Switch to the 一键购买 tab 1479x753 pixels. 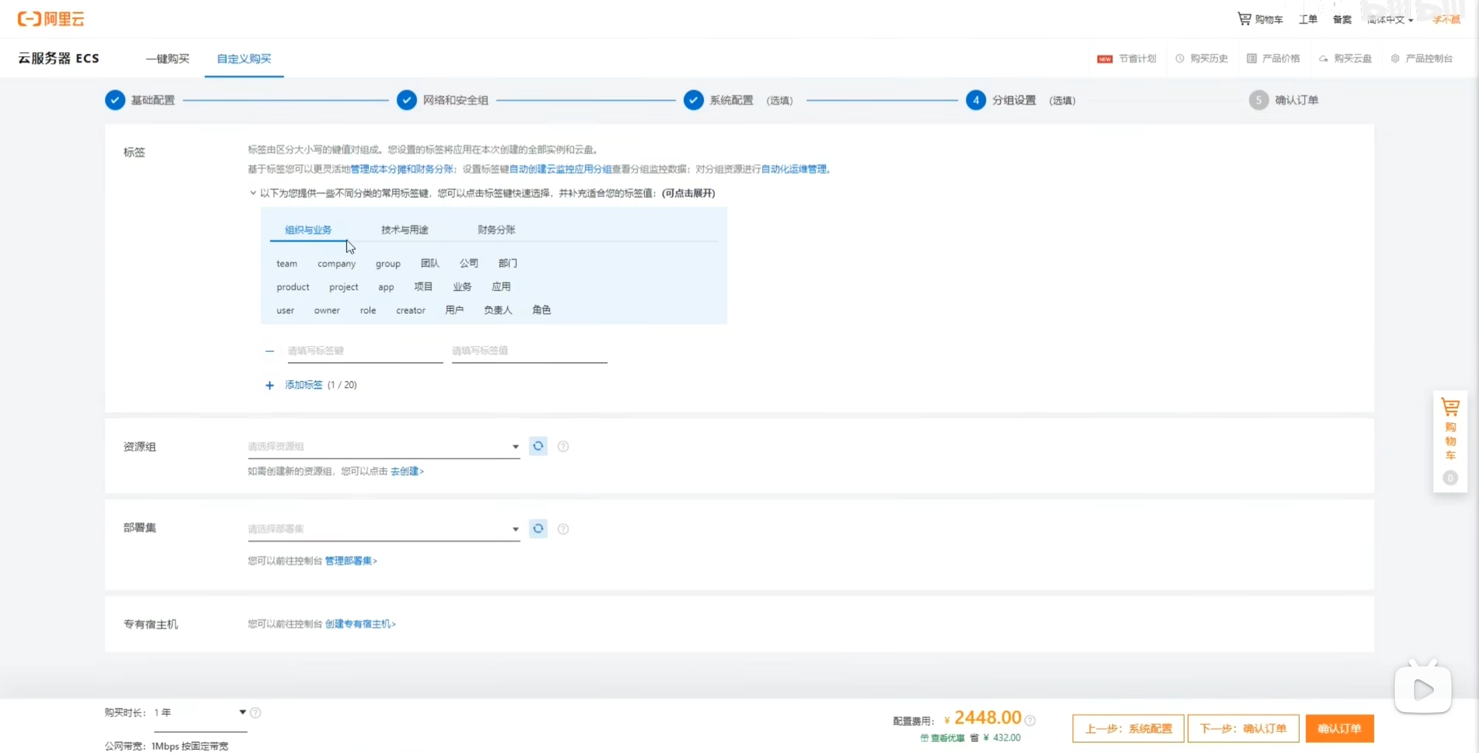[168, 58]
